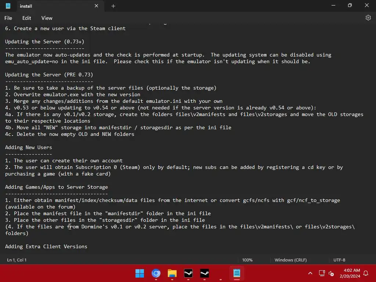Click UTF-8 encoding indicator

point(339,260)
